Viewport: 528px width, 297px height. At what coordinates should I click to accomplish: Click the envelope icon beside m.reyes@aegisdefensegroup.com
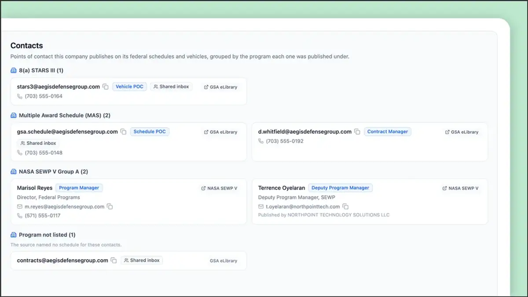pos(20,206)
